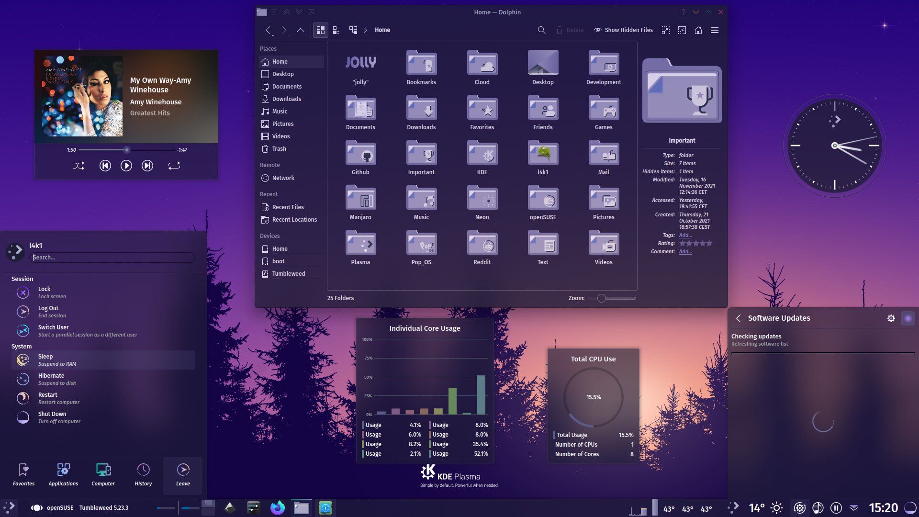Switch Dolphin to details tree view
Screen dimensions: 919x517
[x=353, y=30]
